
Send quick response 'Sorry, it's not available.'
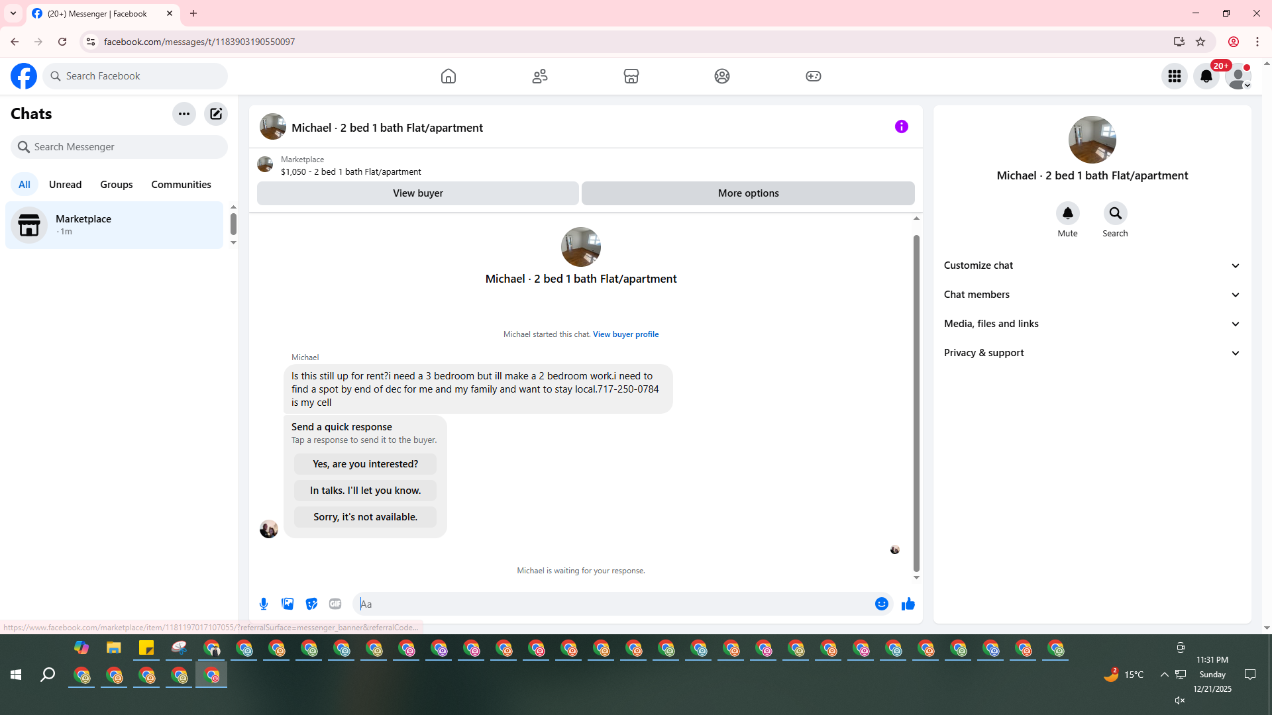pyautogui.click(x=365, y=517)
